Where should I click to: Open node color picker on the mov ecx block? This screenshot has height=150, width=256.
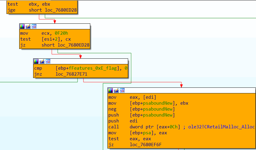tap(22, 26)
